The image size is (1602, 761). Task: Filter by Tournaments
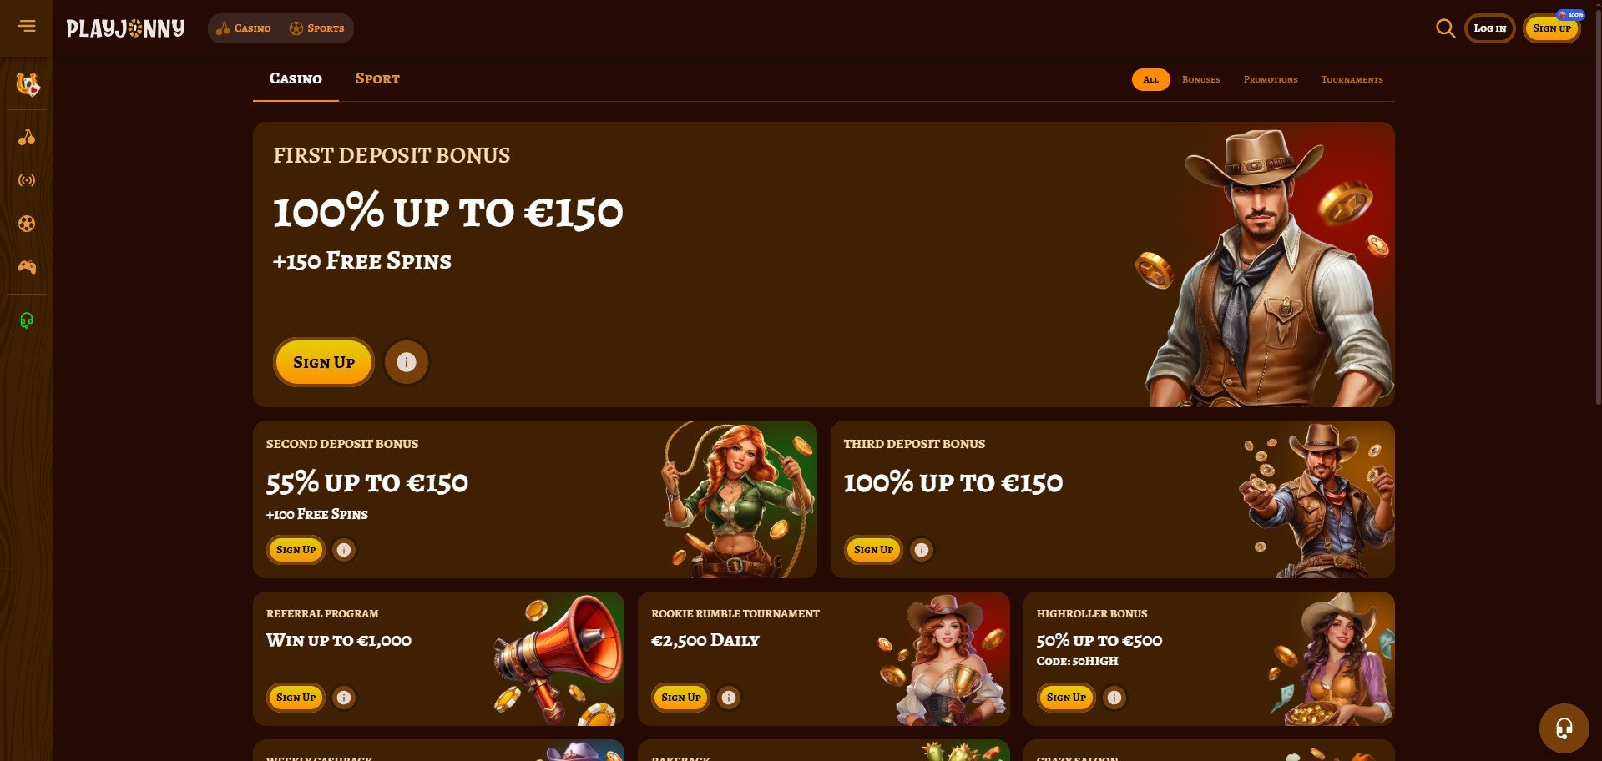(x=1352, y=79)
